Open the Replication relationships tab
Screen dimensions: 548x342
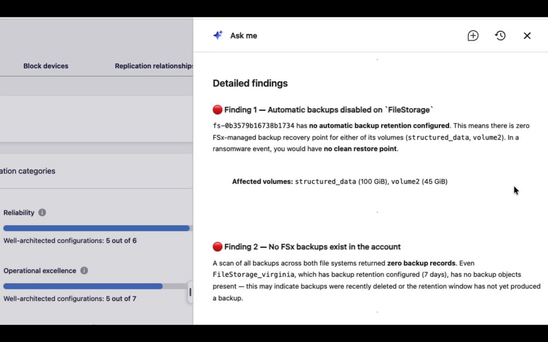coord(154,66)
